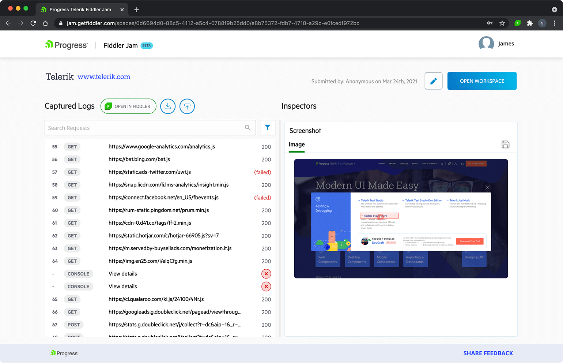Screen dimensions: 563x363
Task: Select the Progress Telerik Fiddler Jam browser tab
Action: tap(81, 10)
